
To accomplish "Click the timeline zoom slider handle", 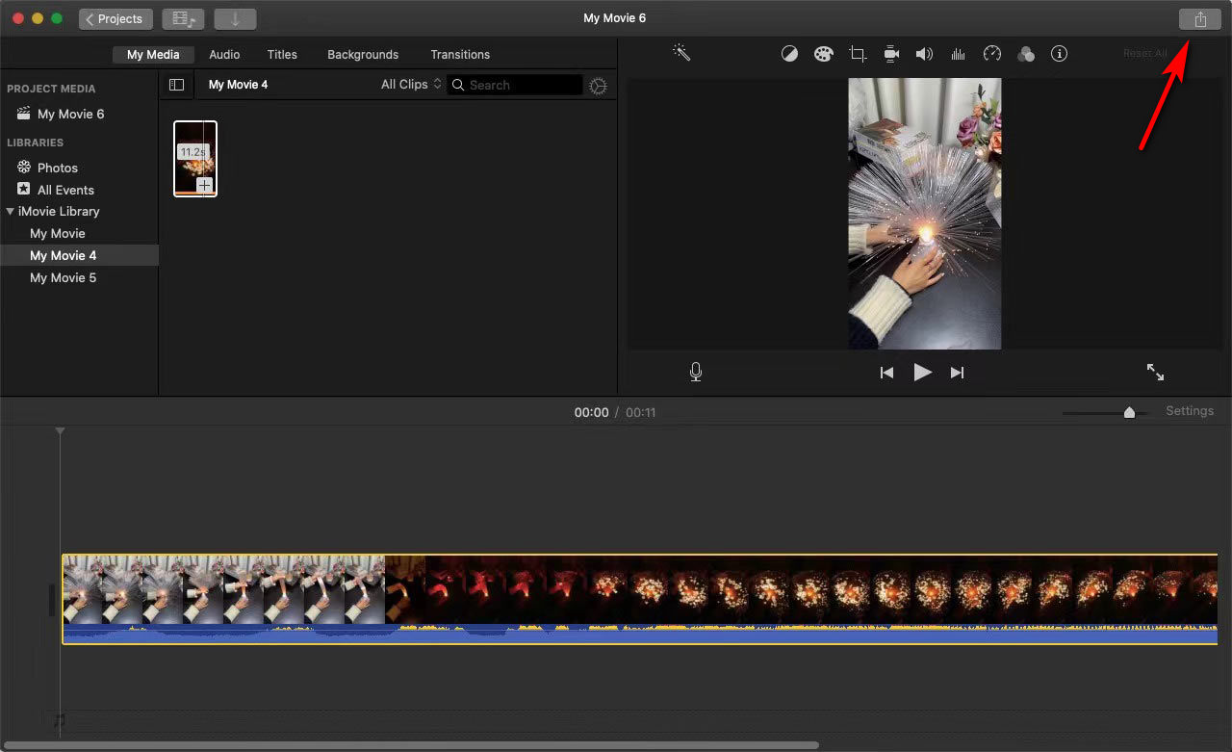I will point(1129,413).
